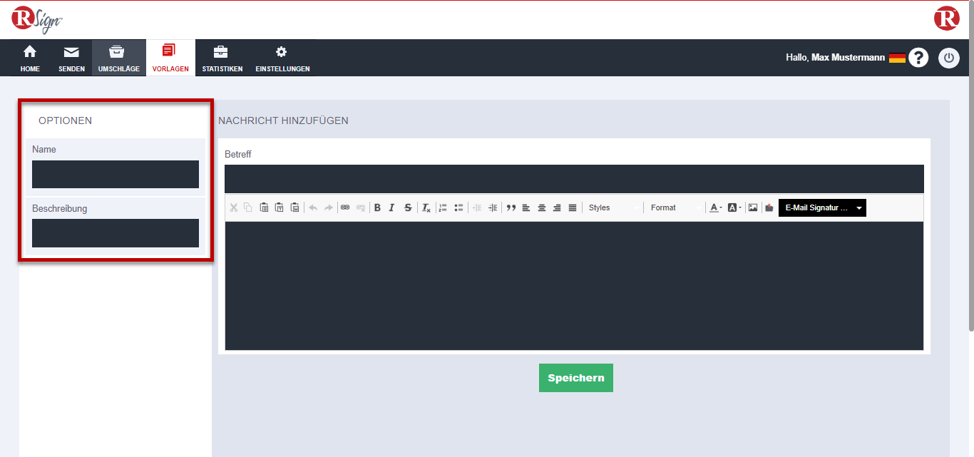974x457 pixels.
Task: Insert a bulleted list
Action: 458,207
